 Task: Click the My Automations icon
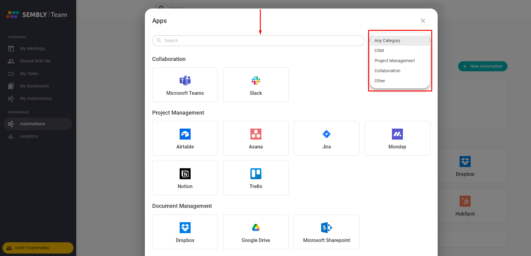coord(11,98)
